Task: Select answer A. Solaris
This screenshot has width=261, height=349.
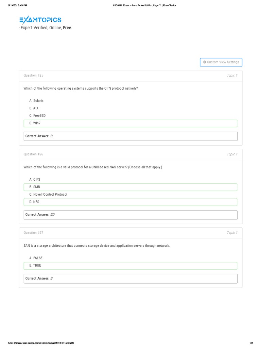Action: click(x=36, y=101)
